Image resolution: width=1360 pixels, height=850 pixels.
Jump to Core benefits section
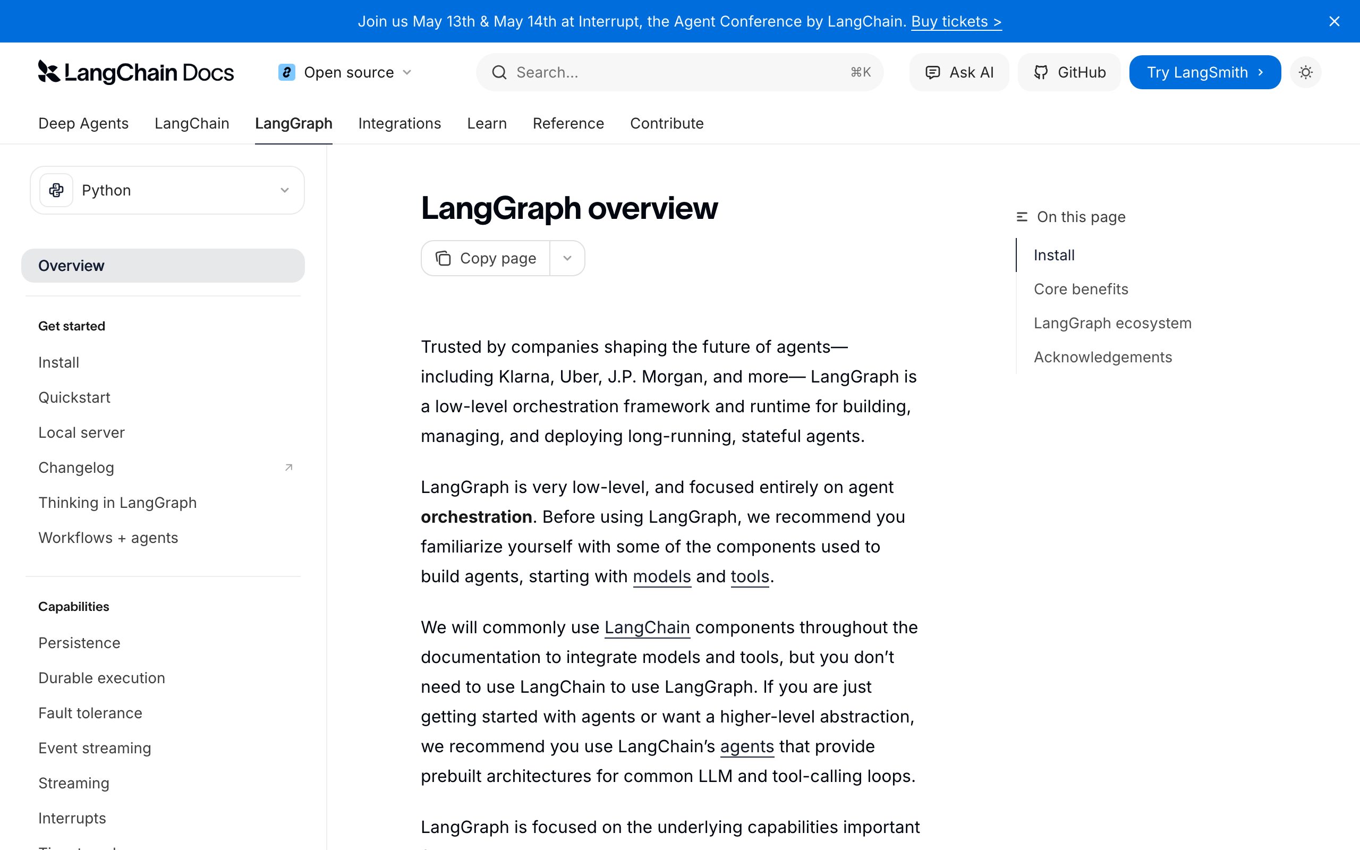(1081, 289)
